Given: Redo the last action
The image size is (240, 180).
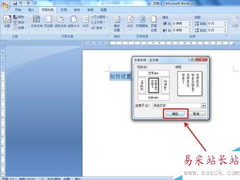Looking at the screenshot, I should pyautogui.click(x=28, y=3).
